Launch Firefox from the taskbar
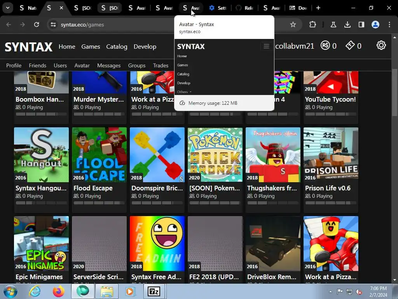The height and width of the screenshot is (299, 398). [59, 291]
